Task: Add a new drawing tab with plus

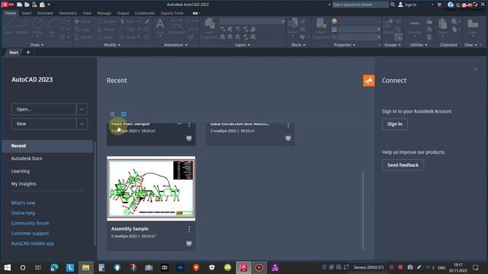Action: [x=28, y=53]
